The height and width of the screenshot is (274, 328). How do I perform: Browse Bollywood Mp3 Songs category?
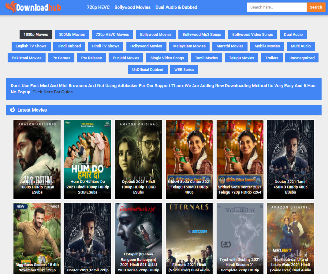(x=202, y=35)
